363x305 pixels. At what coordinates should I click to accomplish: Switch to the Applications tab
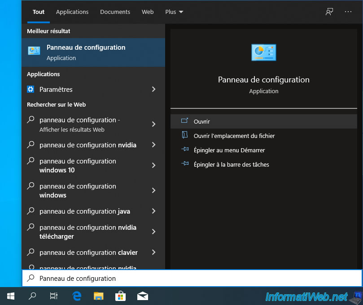pos(72,12)
